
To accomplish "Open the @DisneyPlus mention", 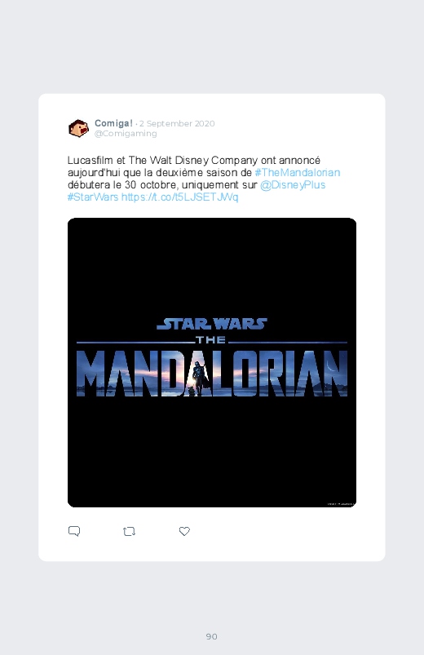I will (x=293, y=184).
